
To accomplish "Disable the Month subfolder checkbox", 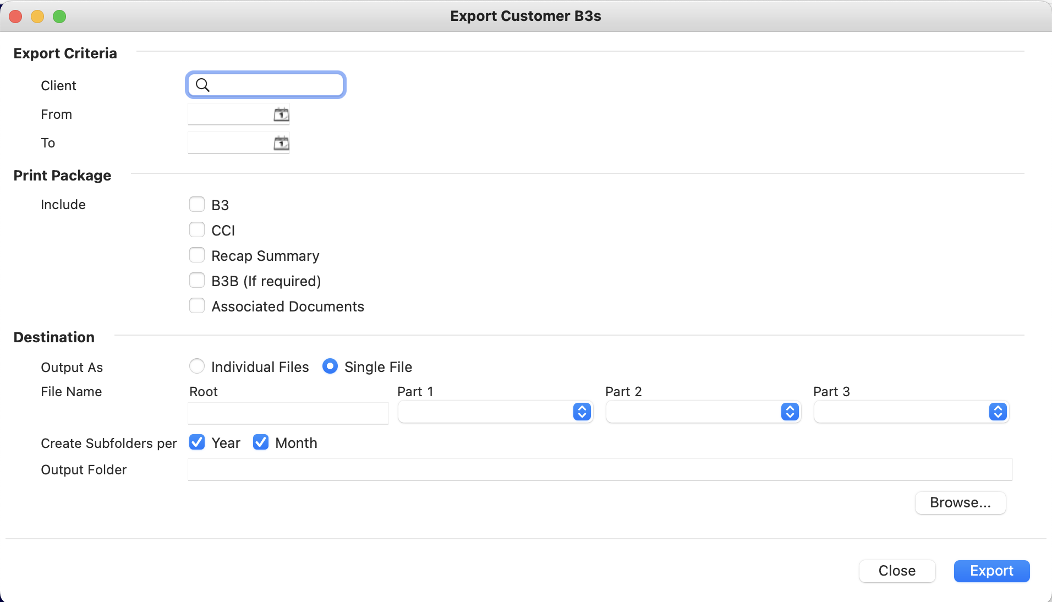I will tap(261, 442).
